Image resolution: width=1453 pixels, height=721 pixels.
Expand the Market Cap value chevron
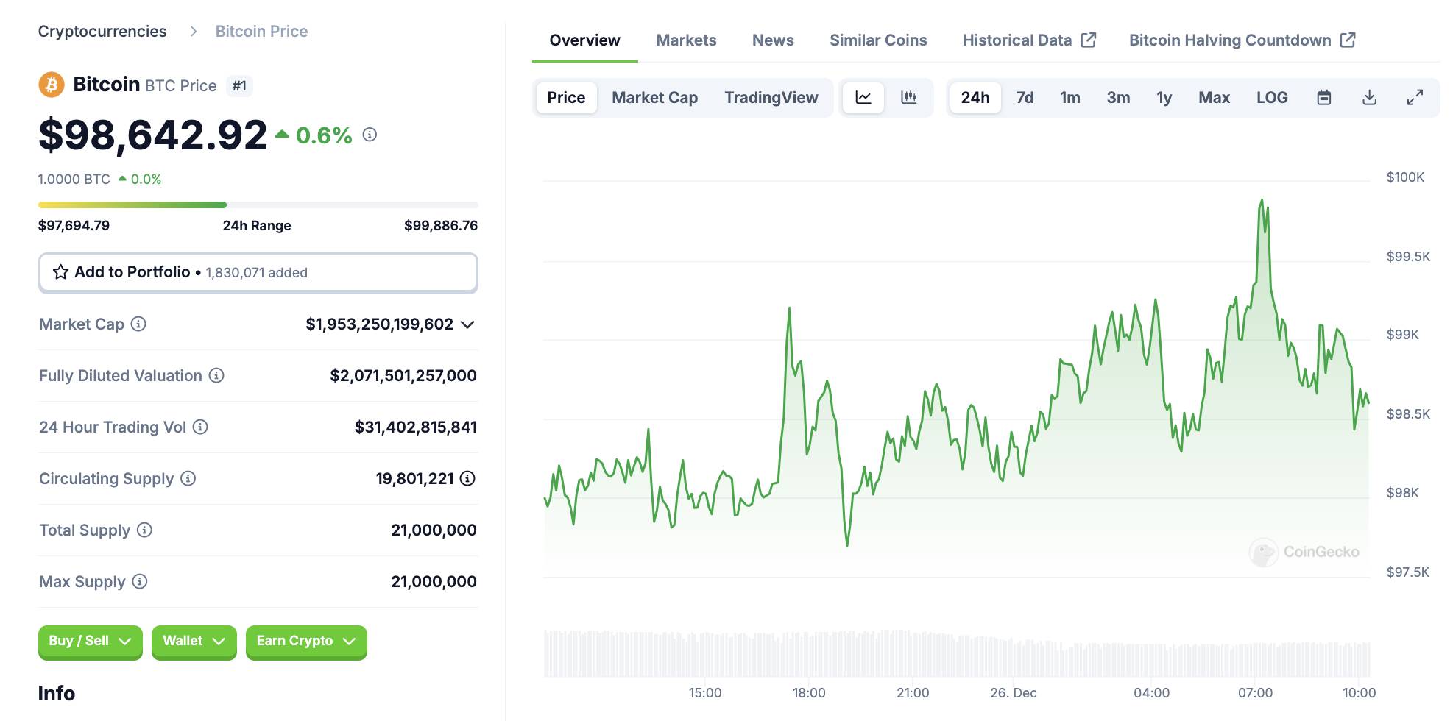click(x=467, y=324)
